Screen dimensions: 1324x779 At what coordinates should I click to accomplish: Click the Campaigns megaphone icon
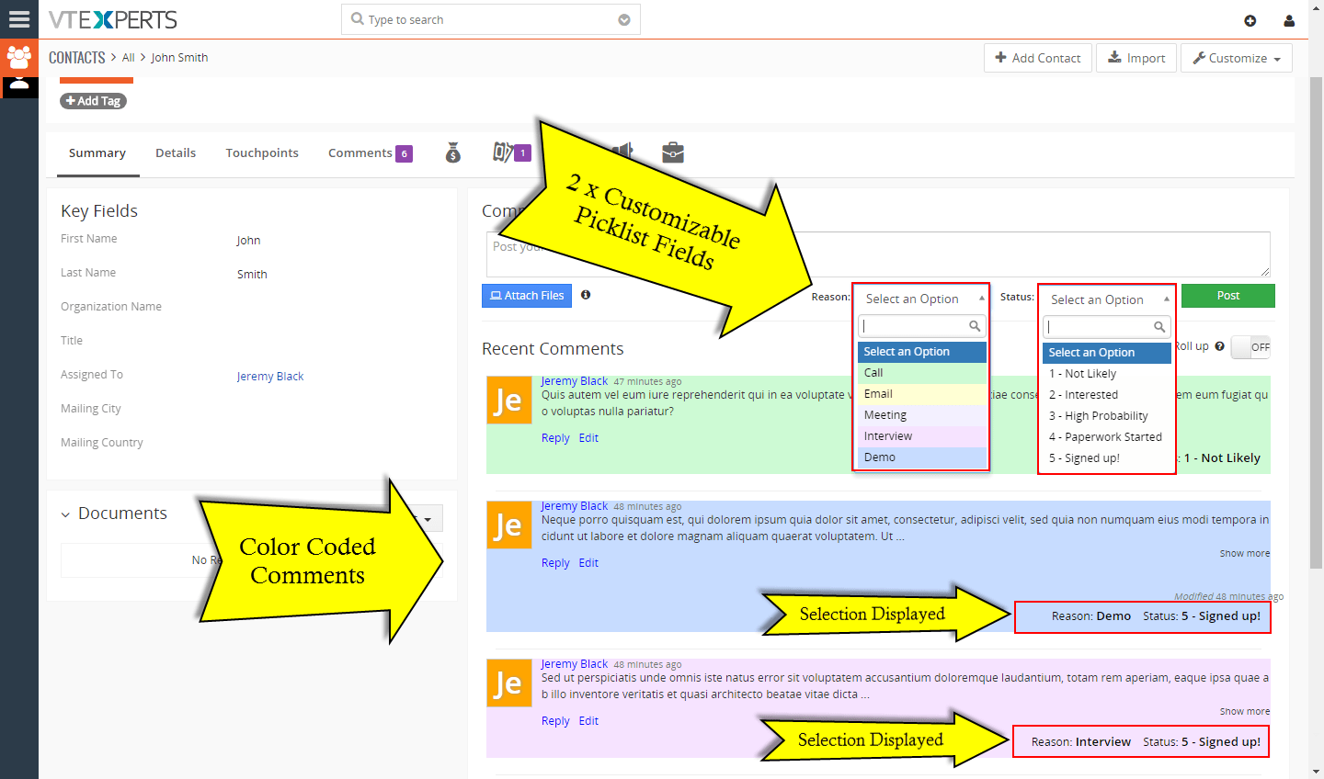click(624, 152)
